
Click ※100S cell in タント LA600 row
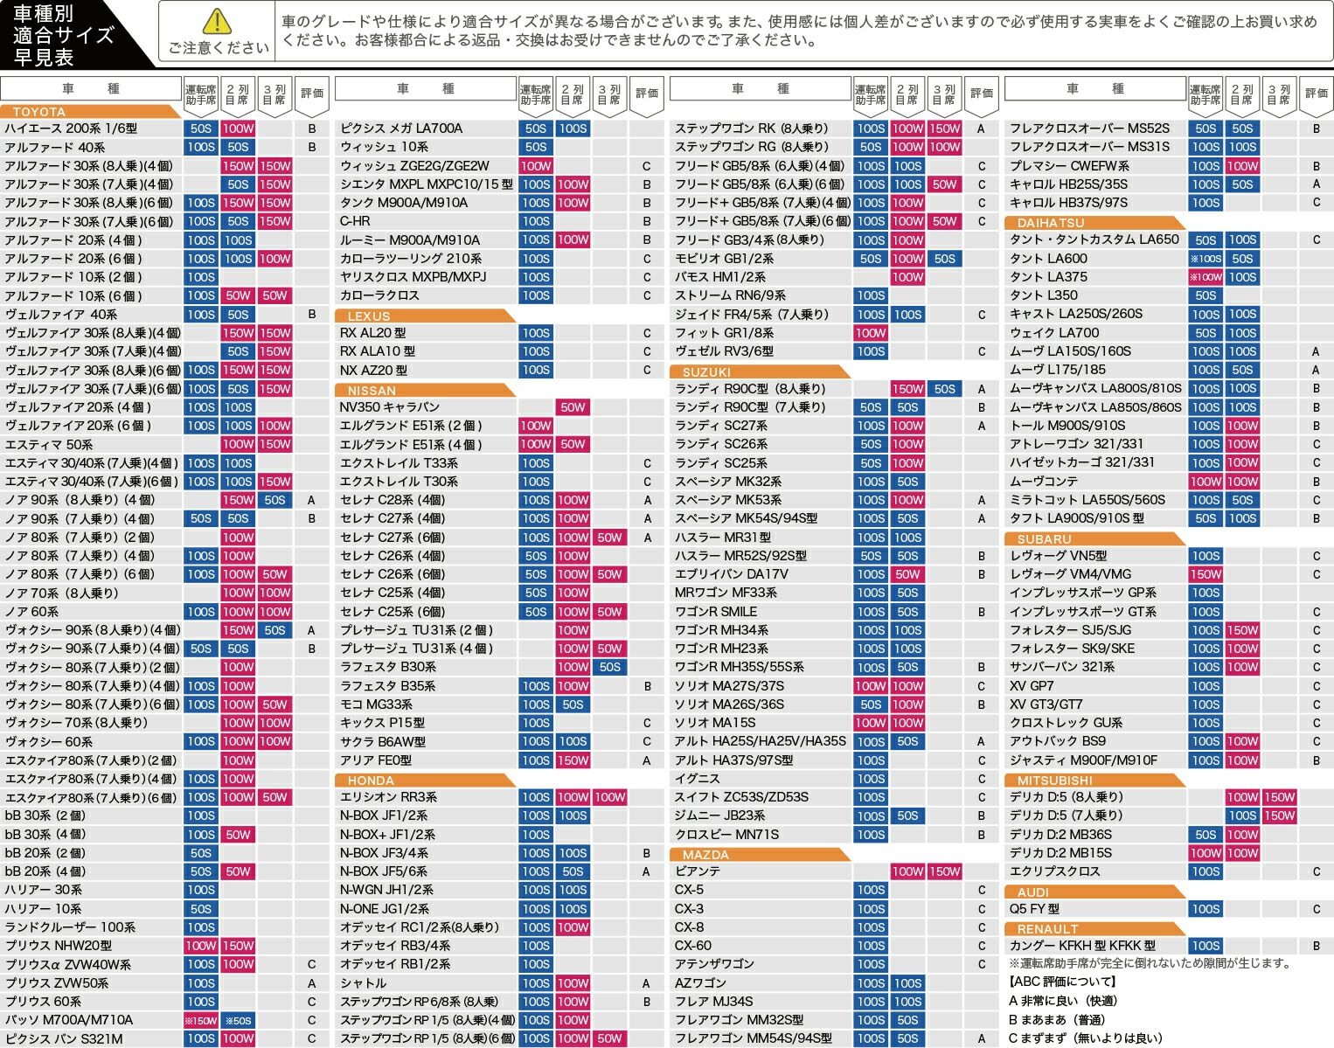pos(1205,259)
